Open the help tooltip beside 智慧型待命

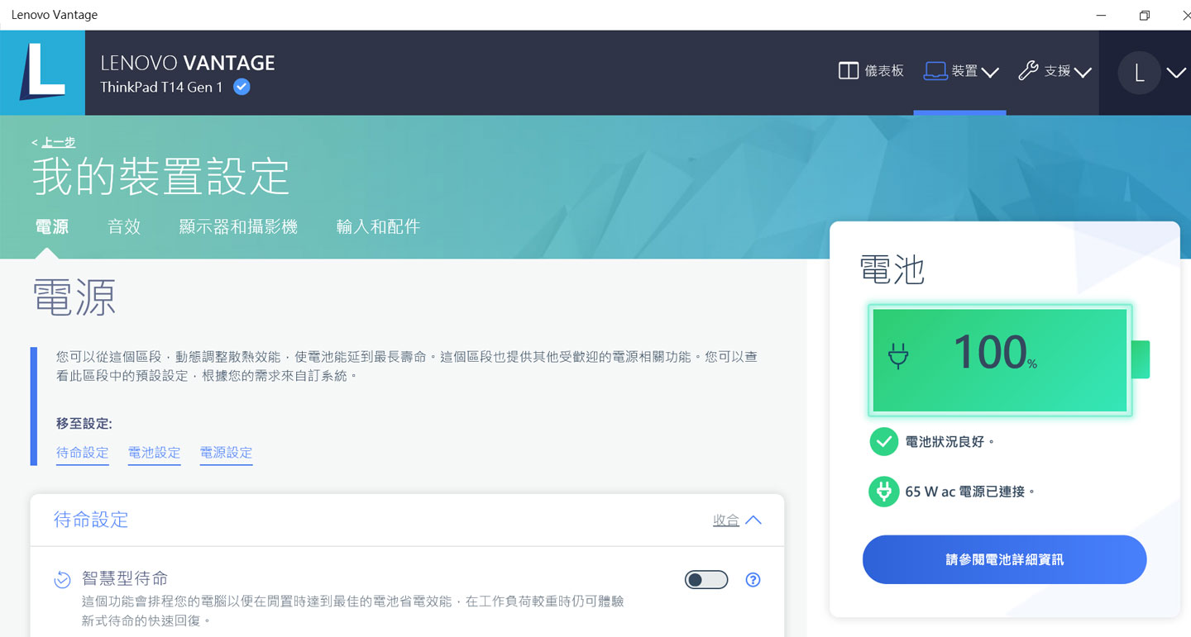click(753, 580)
